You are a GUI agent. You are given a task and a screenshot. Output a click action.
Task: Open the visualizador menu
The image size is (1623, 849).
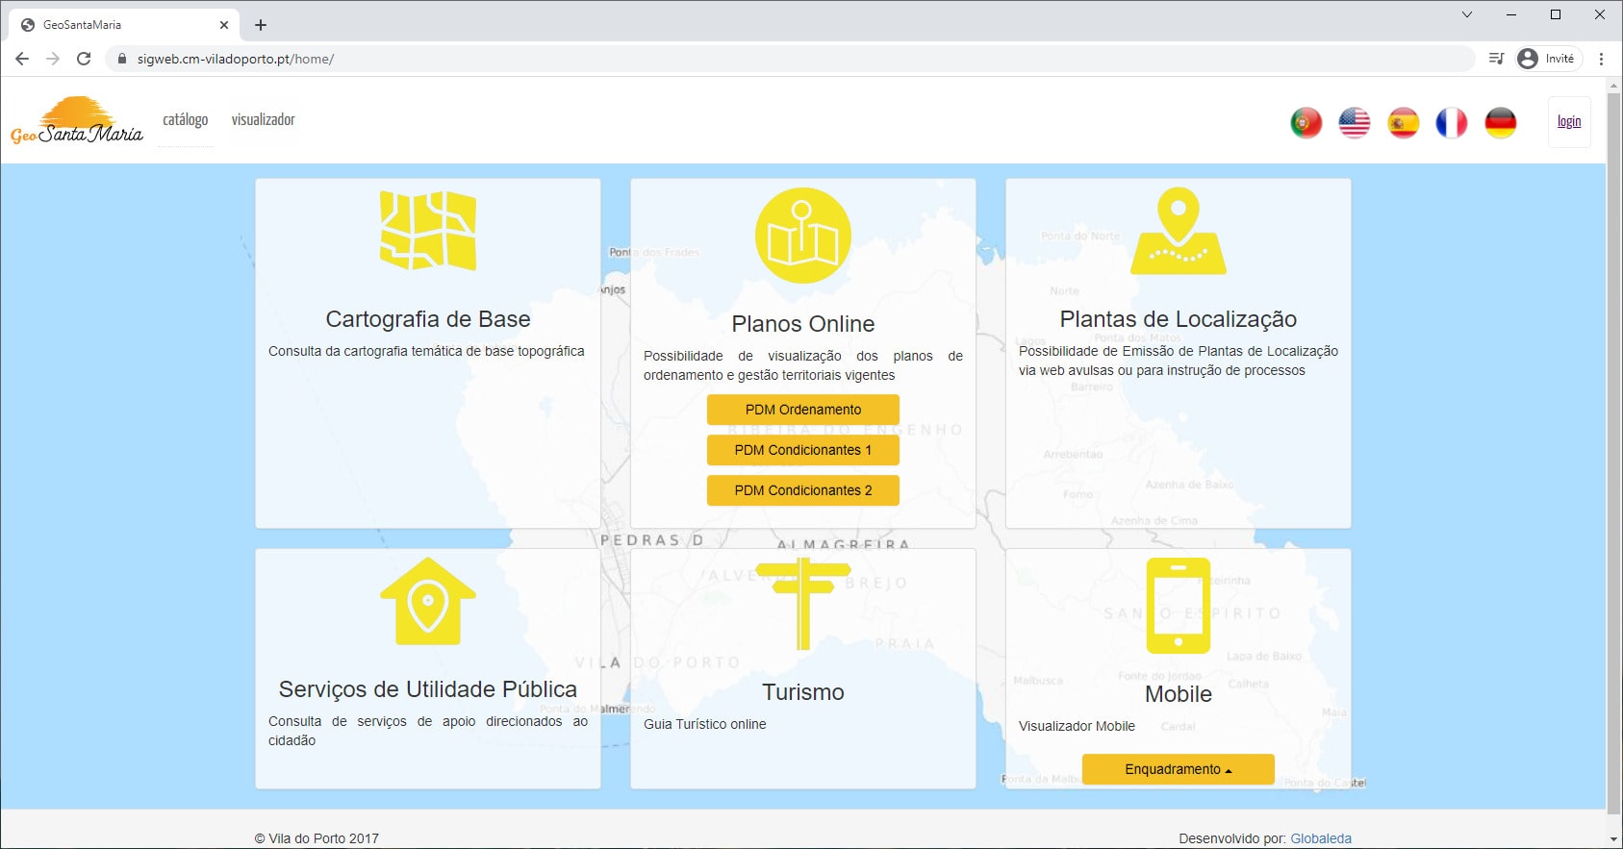263,119
